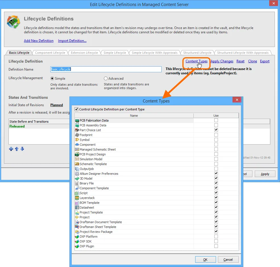The width and height of the screenshot is (280, 267).
Task: Click the Layerstack icon
Action: pyautogui.click(x=77, y=198)
